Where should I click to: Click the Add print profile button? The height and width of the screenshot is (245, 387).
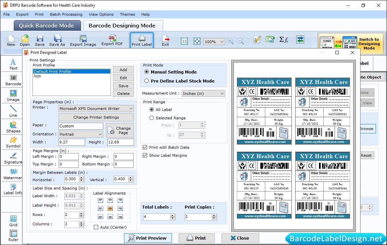click(x=123, y=70)
